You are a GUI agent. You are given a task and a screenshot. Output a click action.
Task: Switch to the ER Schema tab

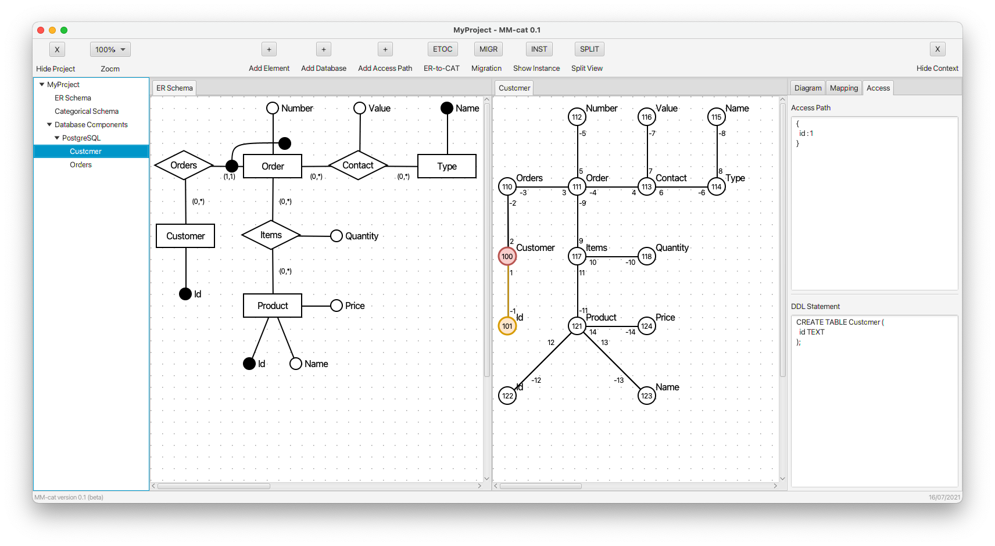tap(174, 88)
